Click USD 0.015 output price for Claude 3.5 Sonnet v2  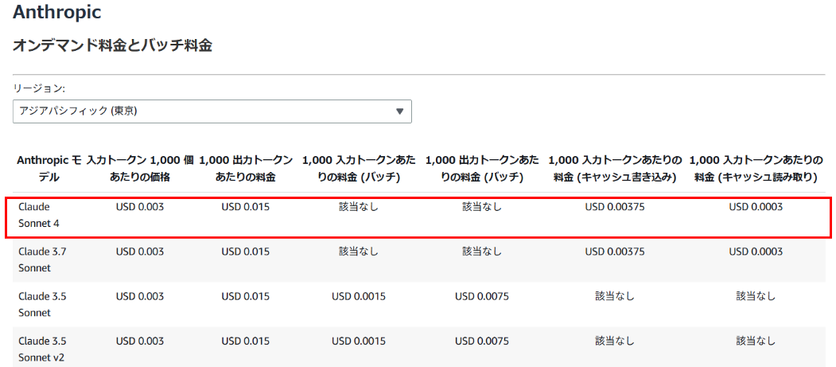pos(245,340)
